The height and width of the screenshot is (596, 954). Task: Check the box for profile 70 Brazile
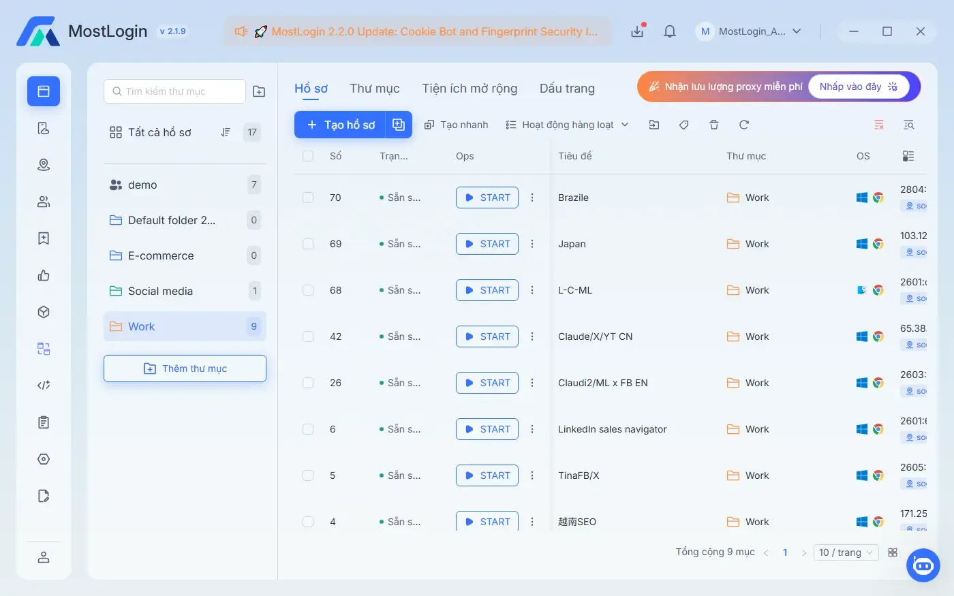coord(308,198)
